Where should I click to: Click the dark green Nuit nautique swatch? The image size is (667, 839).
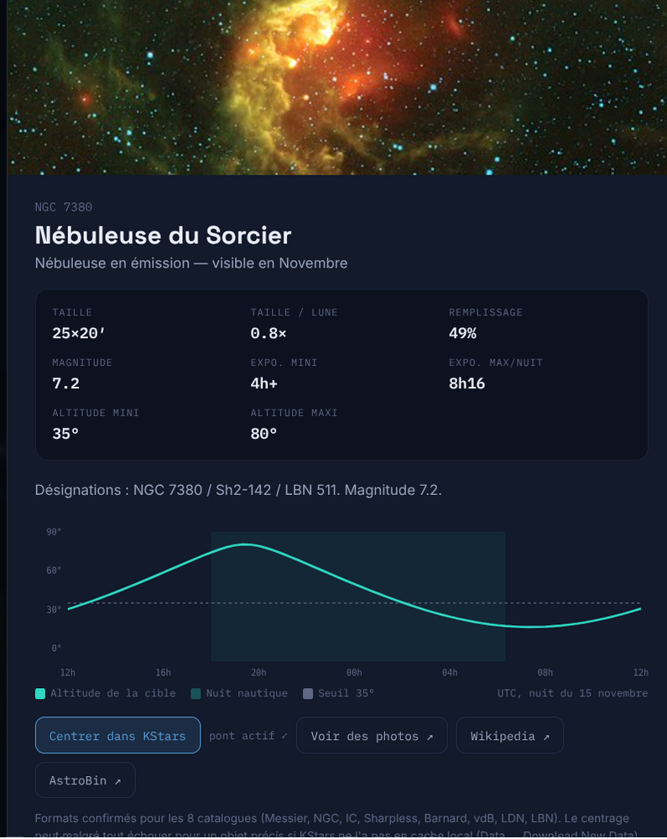point(195,694)
